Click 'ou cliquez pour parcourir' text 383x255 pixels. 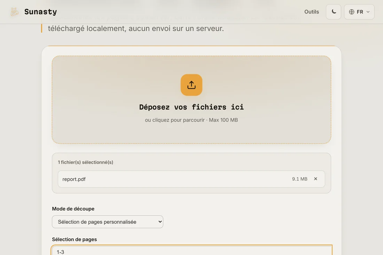pyautogui.click(x=175, y=120)
